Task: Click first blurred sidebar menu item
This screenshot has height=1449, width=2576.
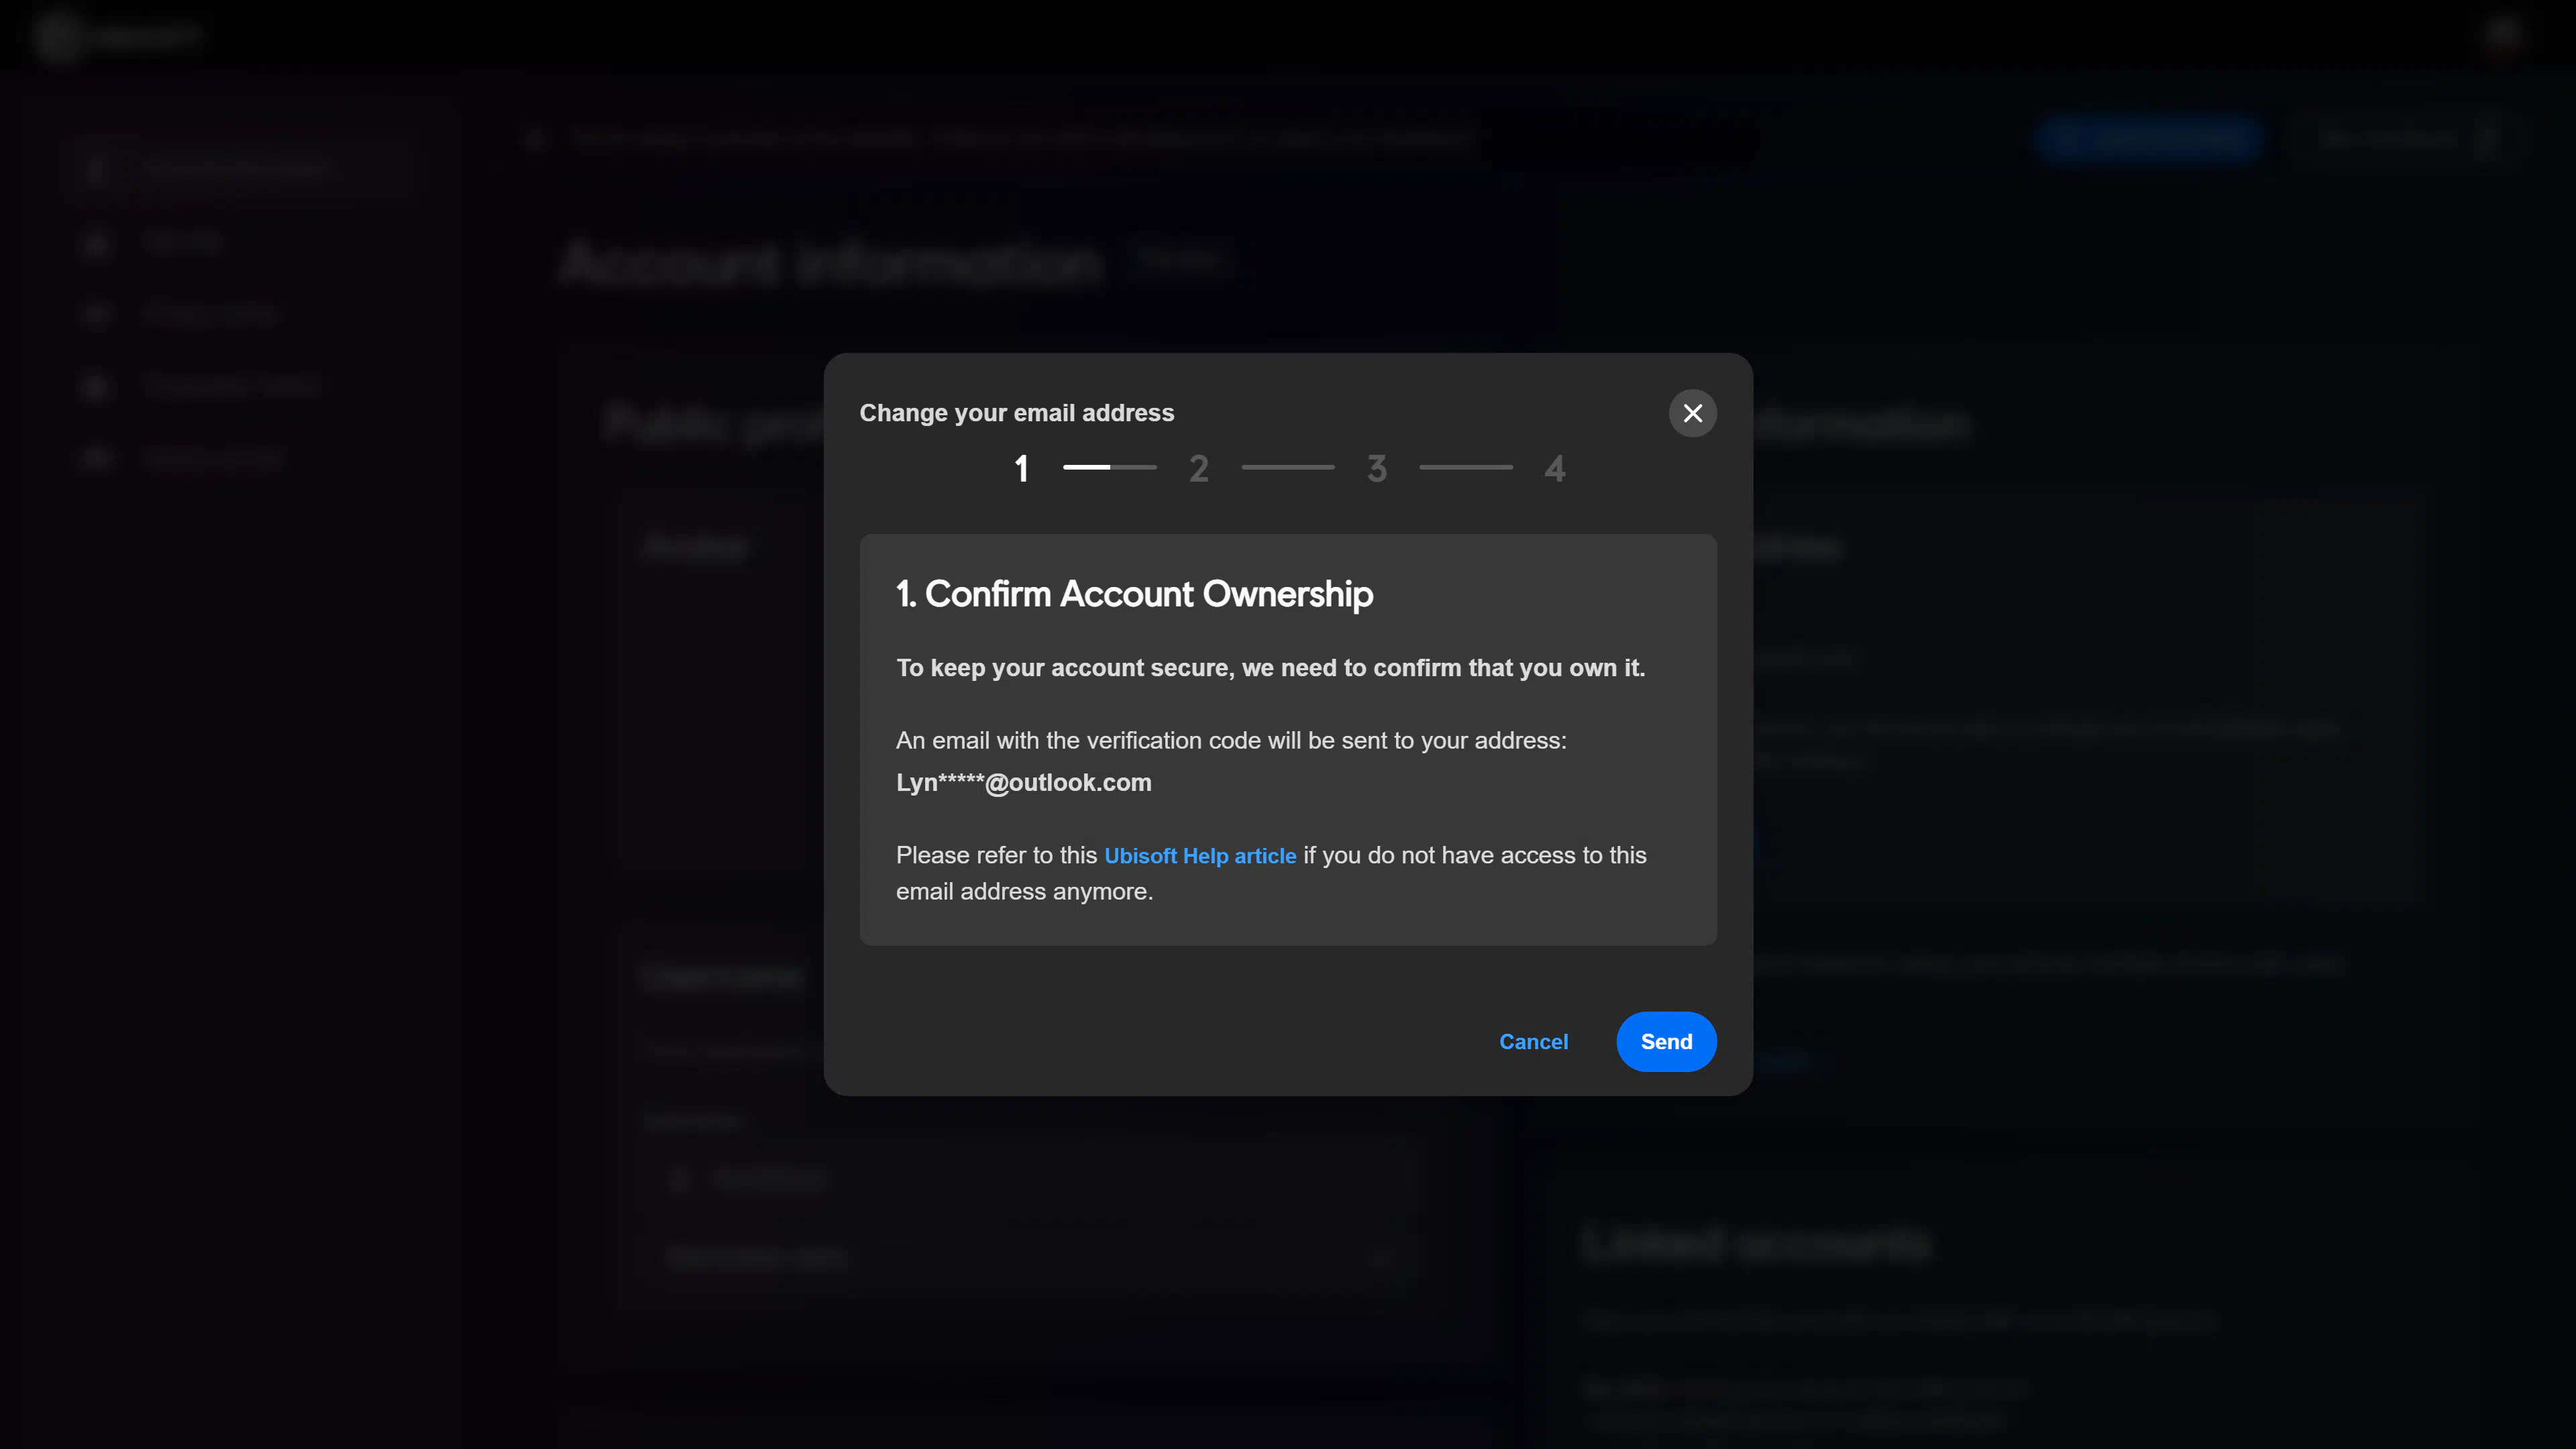Action: 236,168
